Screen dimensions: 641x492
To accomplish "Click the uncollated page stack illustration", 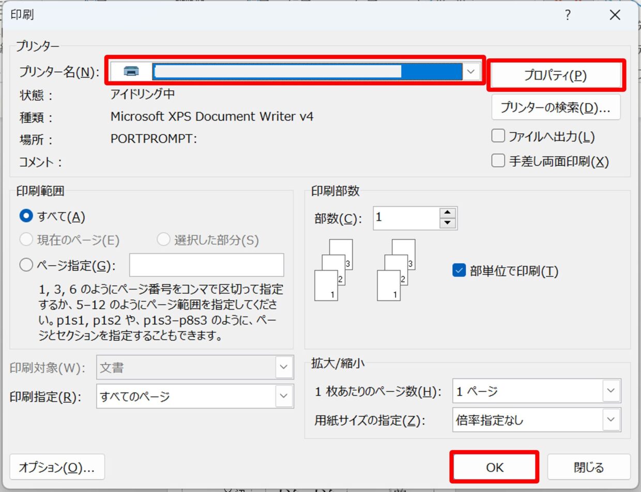I will pos(396,270).
